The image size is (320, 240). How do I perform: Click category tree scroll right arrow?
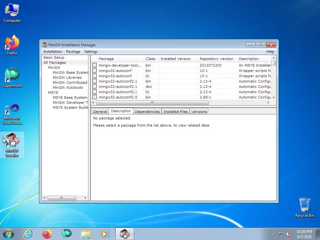pos(85,198)
